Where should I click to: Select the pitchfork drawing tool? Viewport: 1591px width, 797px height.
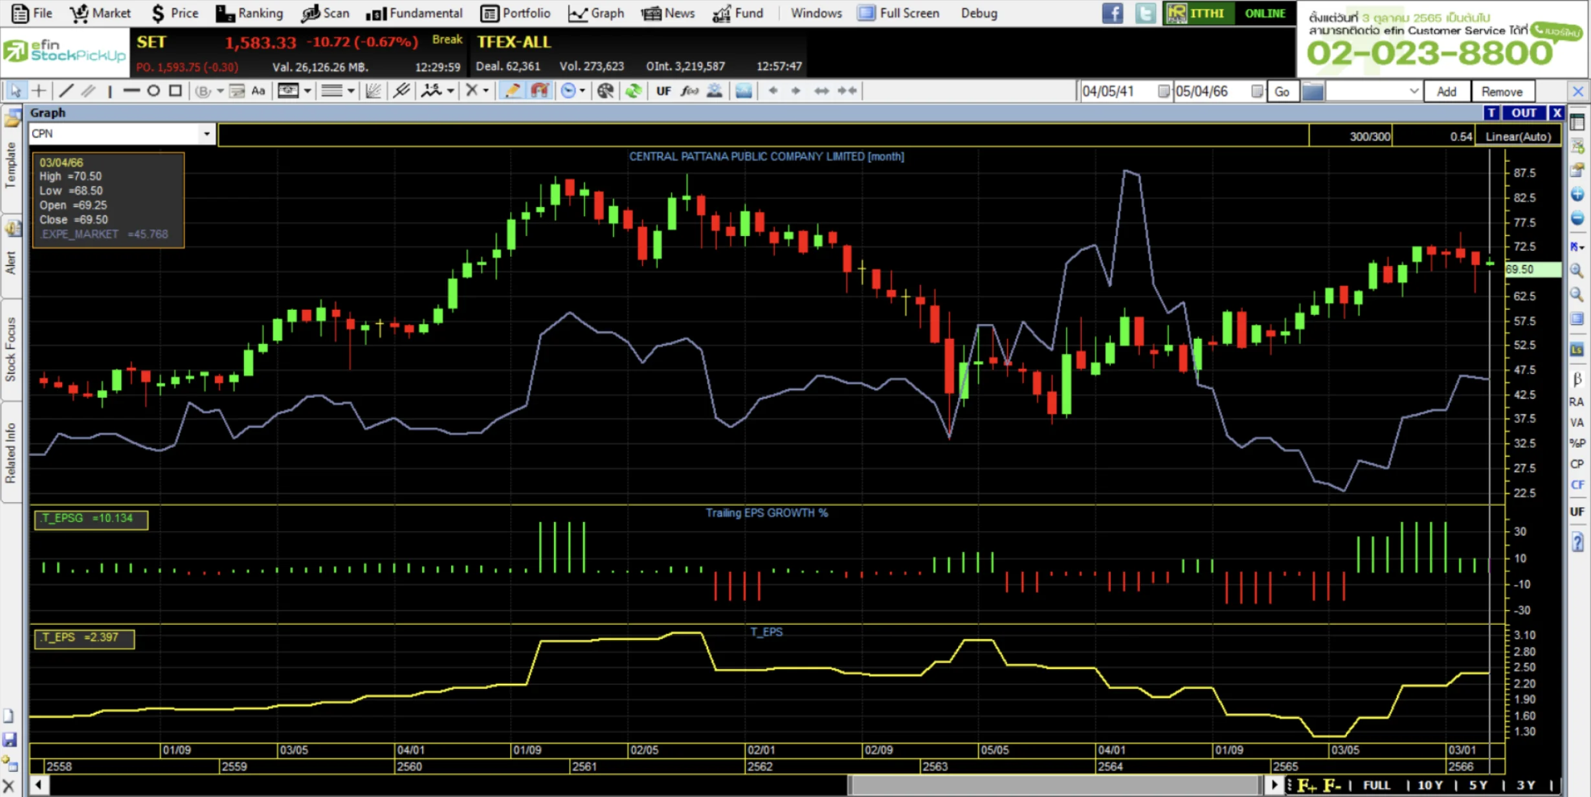tap(401, 91)
